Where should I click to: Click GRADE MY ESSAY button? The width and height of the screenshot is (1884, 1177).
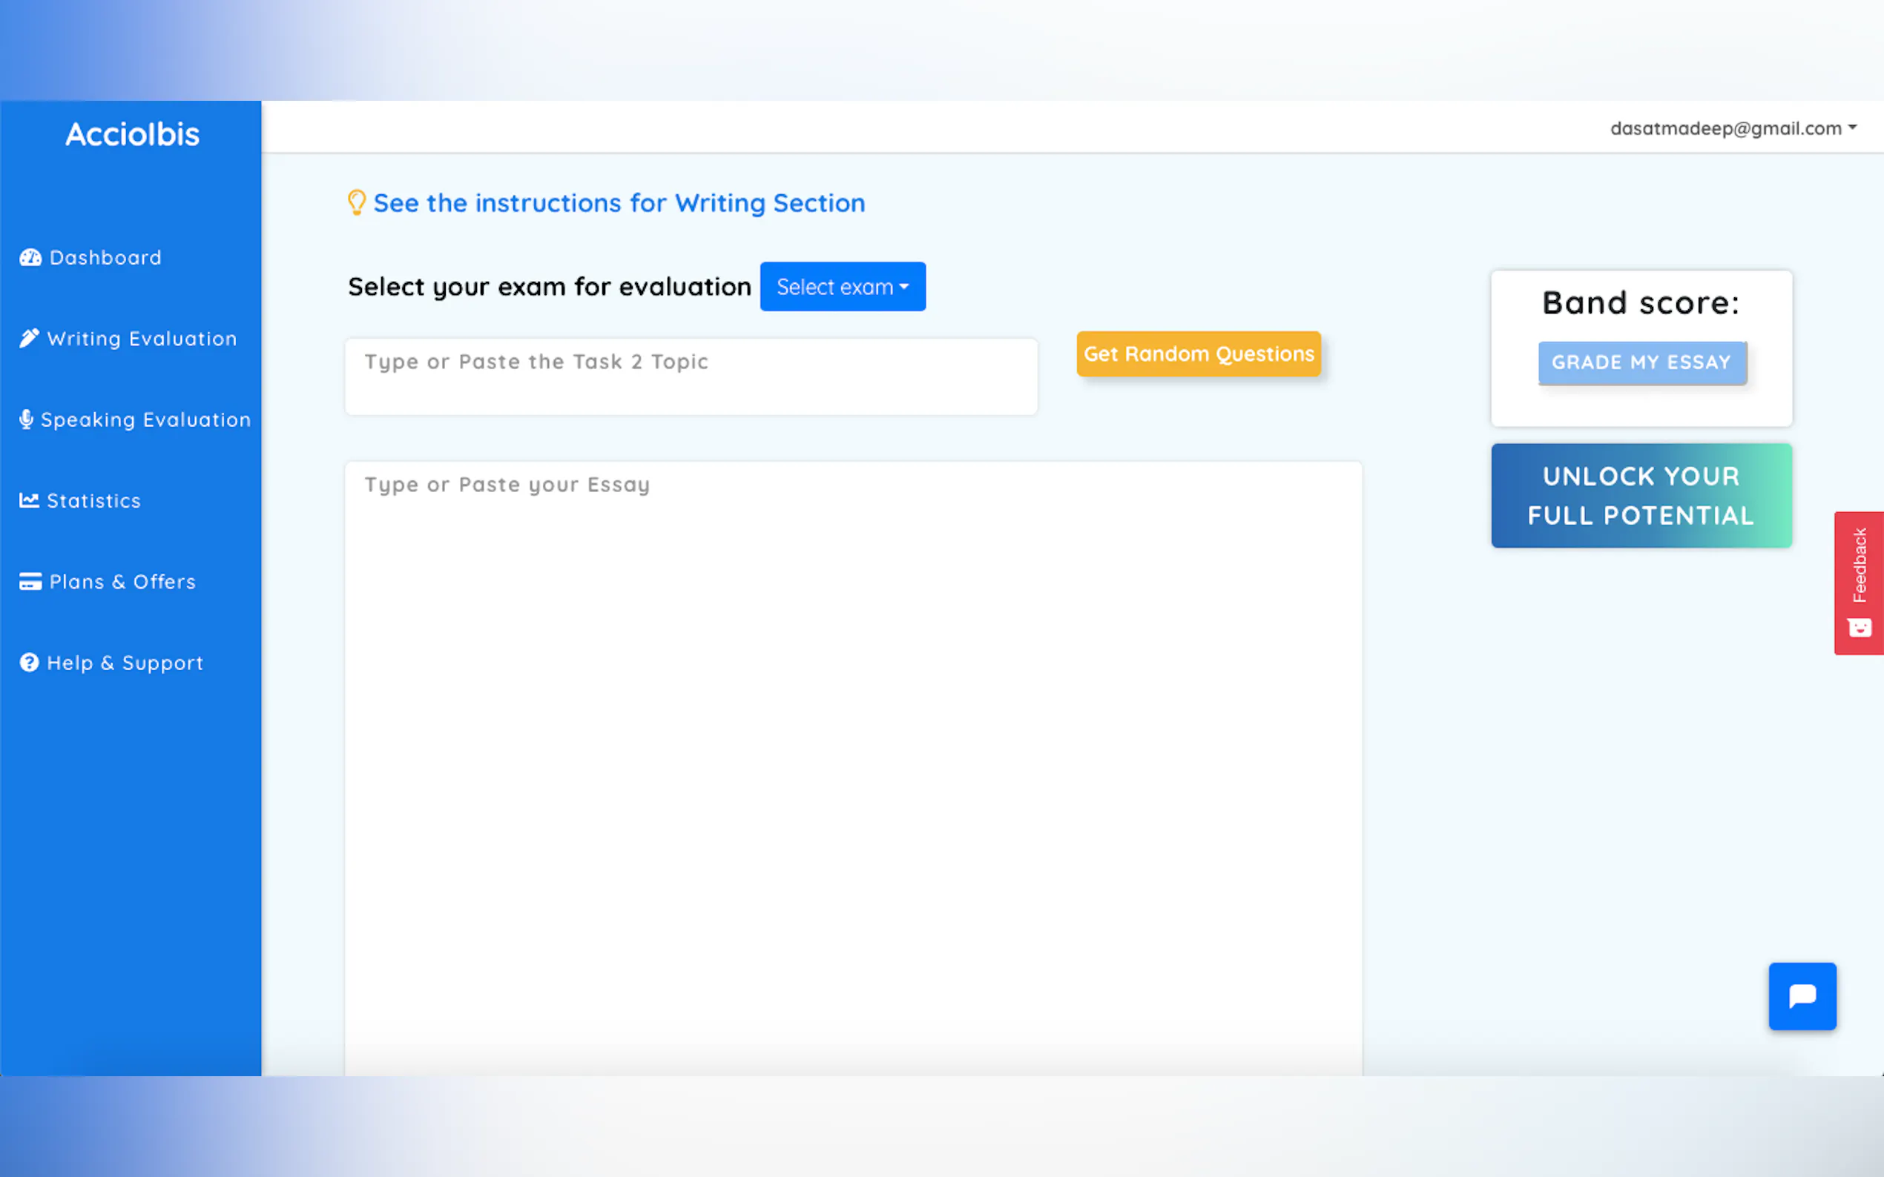1641,362
